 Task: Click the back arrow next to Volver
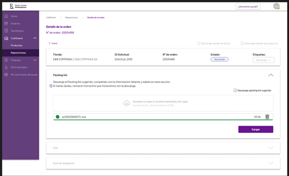tap(49, 43)
